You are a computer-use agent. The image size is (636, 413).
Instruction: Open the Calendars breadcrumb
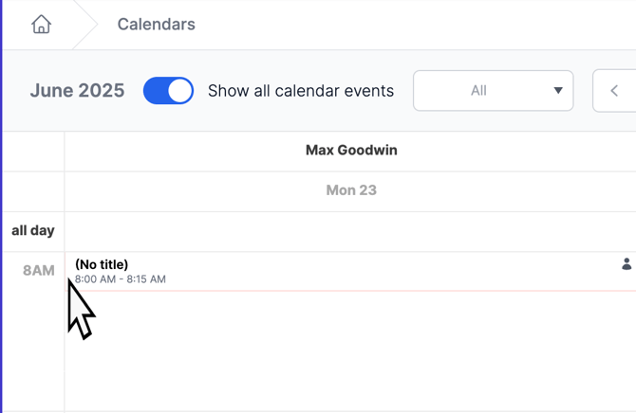pyautogui.click(x=157, y=25)
